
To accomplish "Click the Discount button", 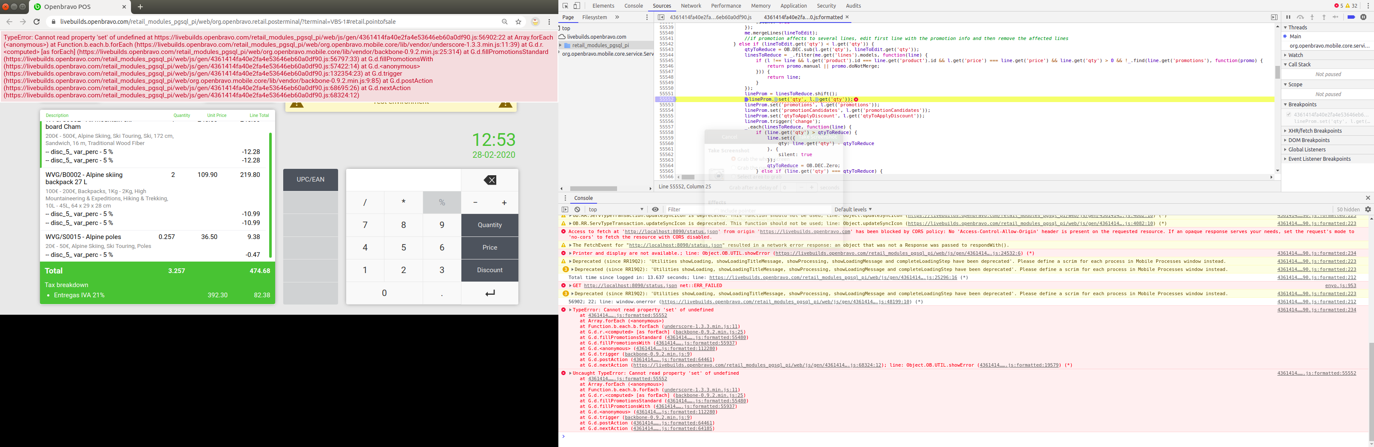I will tap(489, 270).
